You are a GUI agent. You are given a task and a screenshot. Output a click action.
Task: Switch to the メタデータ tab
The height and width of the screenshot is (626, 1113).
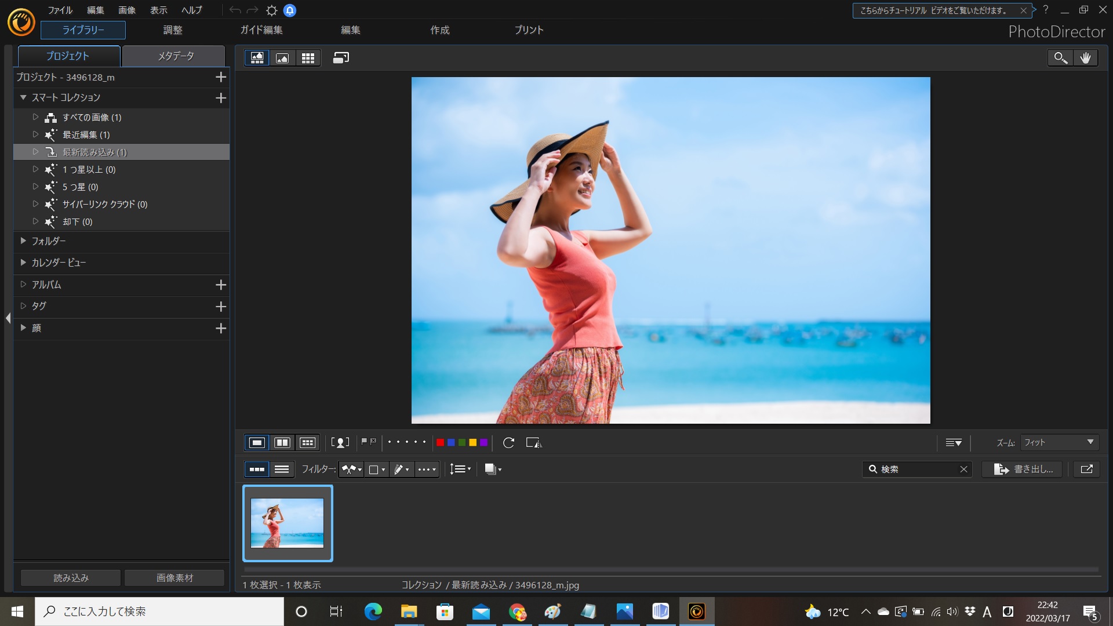176,56
